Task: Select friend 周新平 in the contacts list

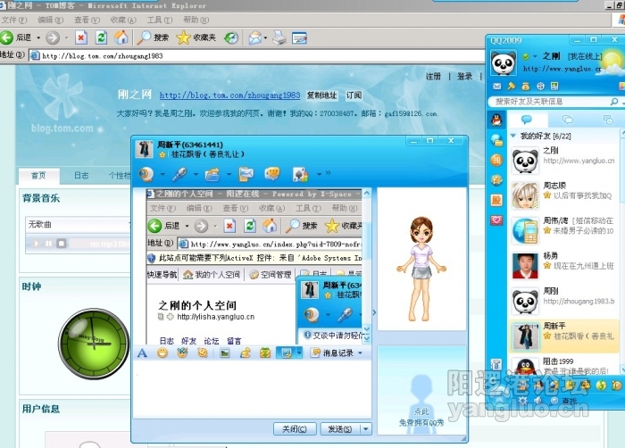Action: (x=564, y=336)
